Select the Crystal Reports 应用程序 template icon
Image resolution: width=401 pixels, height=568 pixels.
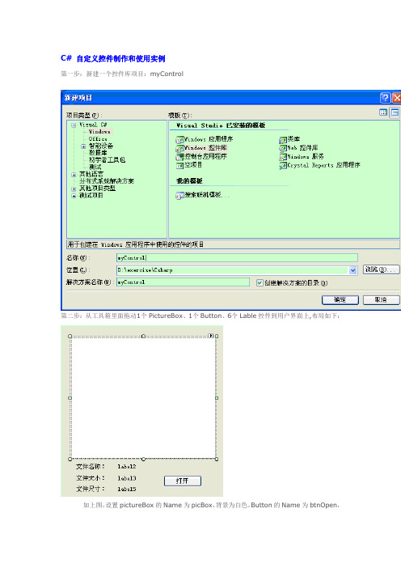283,166
